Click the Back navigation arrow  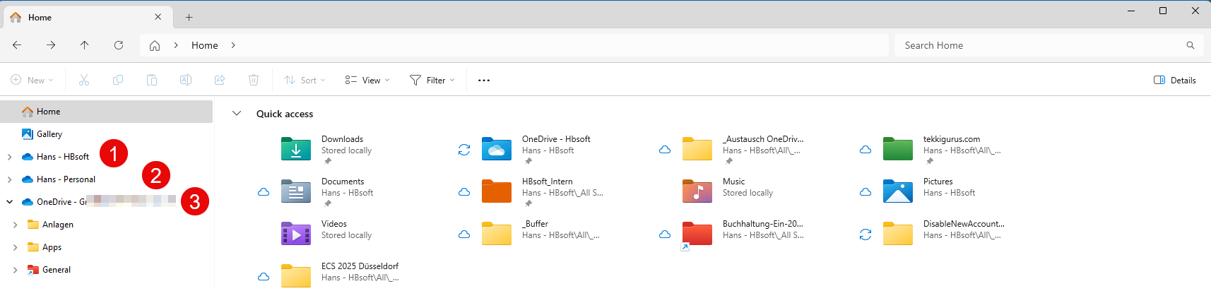pyautogui.click(x=17, y=45)
